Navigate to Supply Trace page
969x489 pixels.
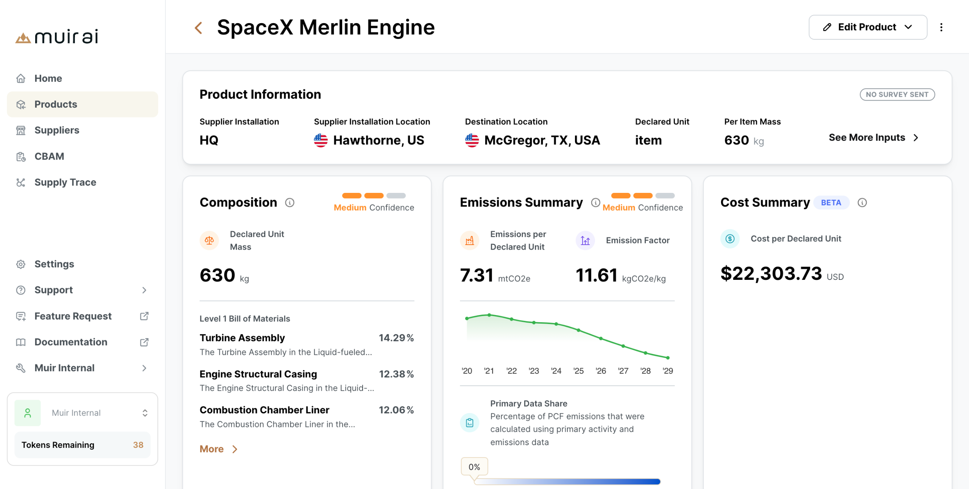tap(65, 182)
